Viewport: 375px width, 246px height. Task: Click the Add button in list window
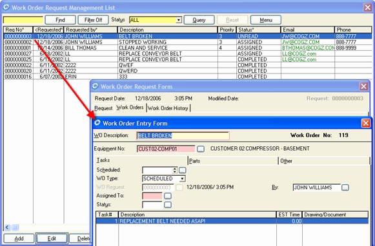[x=19, y=239]
